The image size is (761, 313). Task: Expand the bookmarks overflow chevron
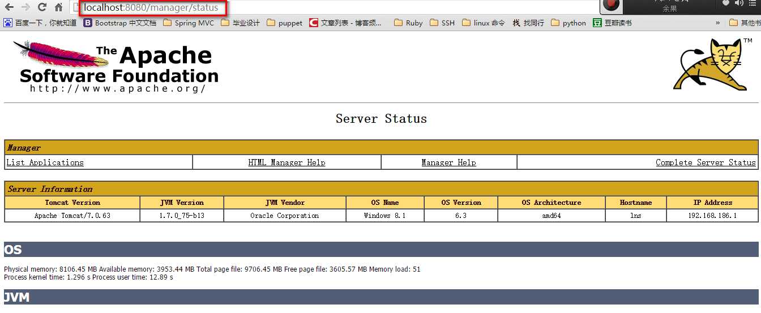click(718, 23)
